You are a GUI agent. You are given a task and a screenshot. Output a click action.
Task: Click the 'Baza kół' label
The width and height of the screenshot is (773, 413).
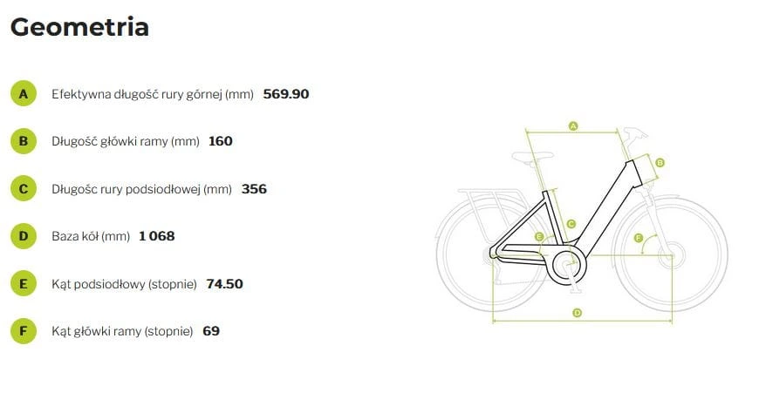tap(91, 236)
